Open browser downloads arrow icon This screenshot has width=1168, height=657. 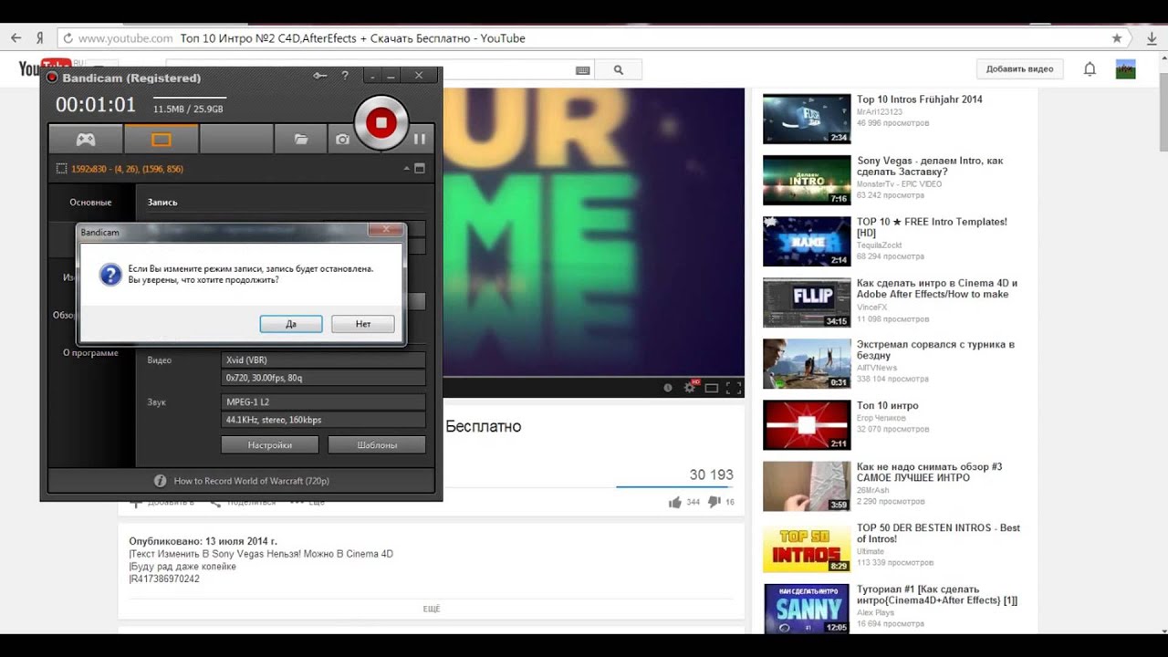click(1152, 38)
